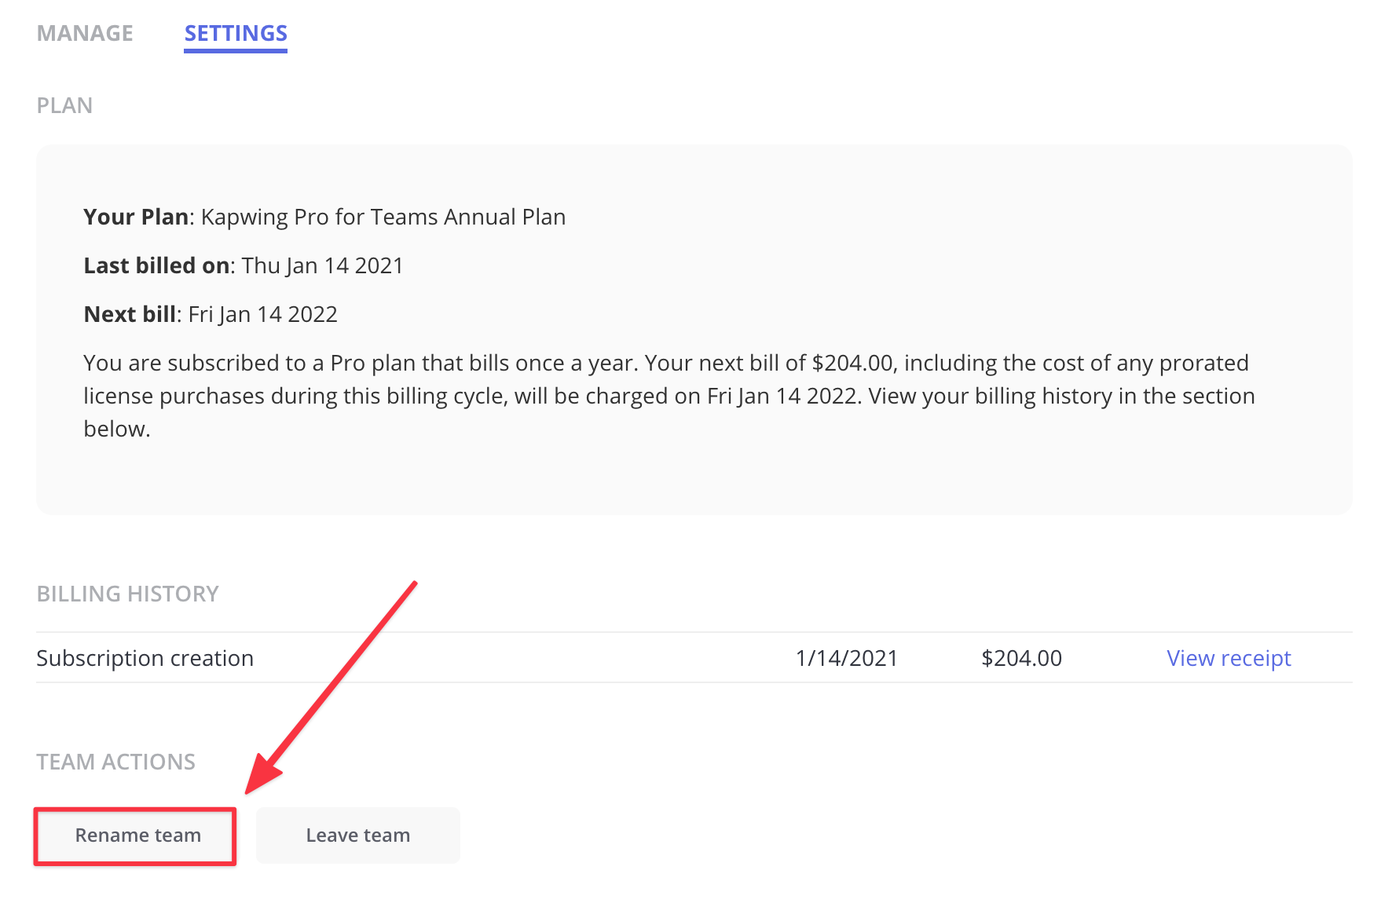Click the "Thu Jan 14 2021" date text

pyautogui.click(x=322, y=265)
